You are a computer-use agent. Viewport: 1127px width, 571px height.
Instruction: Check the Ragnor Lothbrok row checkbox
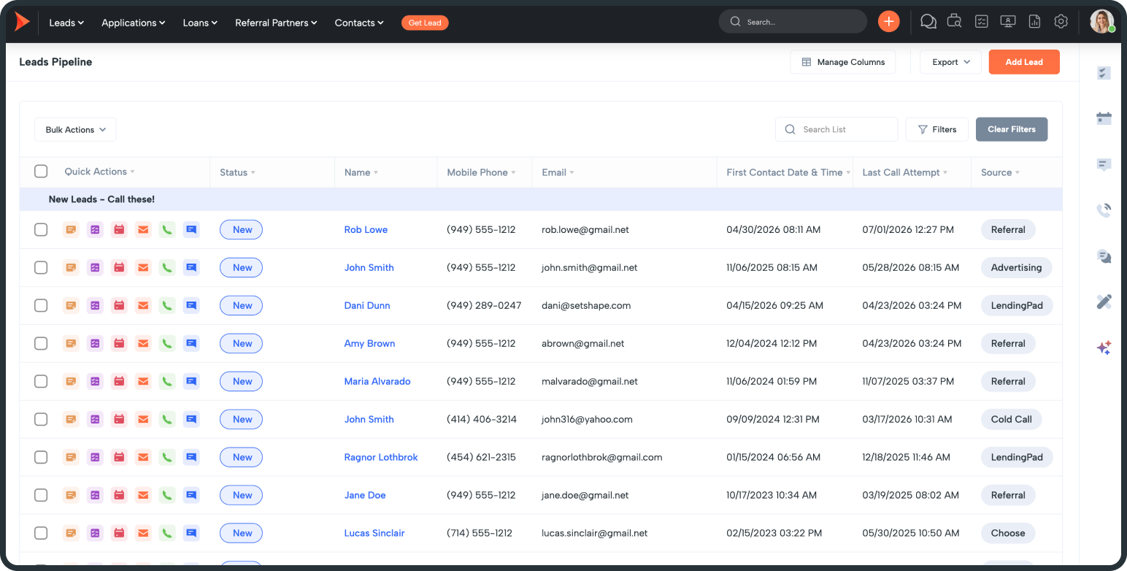[41, 457]
